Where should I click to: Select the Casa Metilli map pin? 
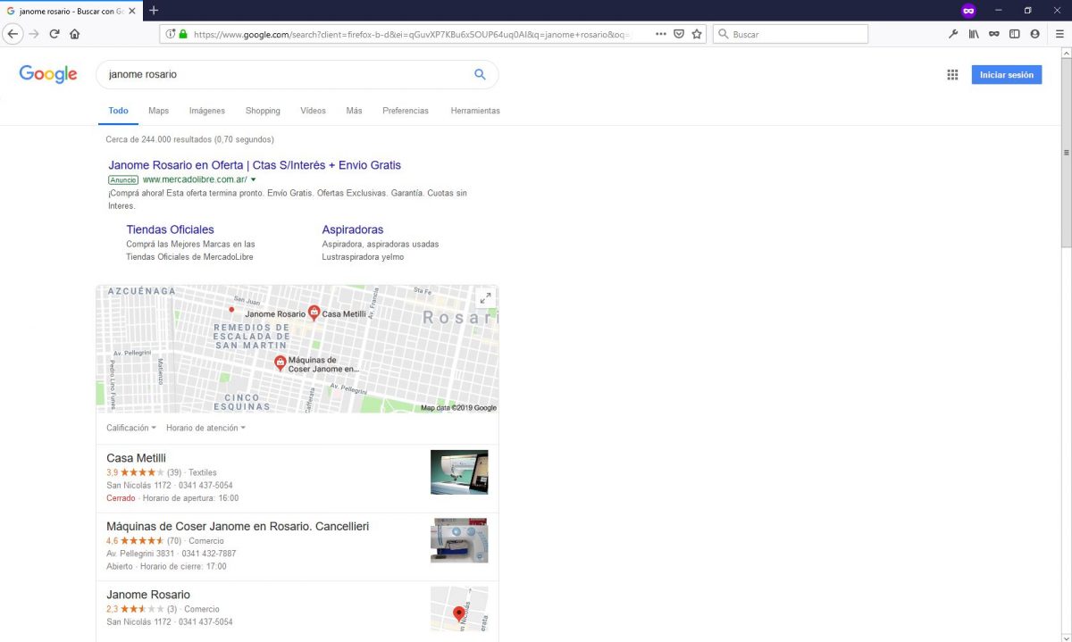pyautogui.click(x=314, y=313)
